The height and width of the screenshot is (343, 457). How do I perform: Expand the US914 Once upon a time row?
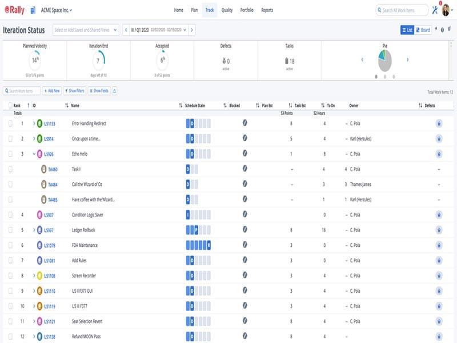(34, 138)
